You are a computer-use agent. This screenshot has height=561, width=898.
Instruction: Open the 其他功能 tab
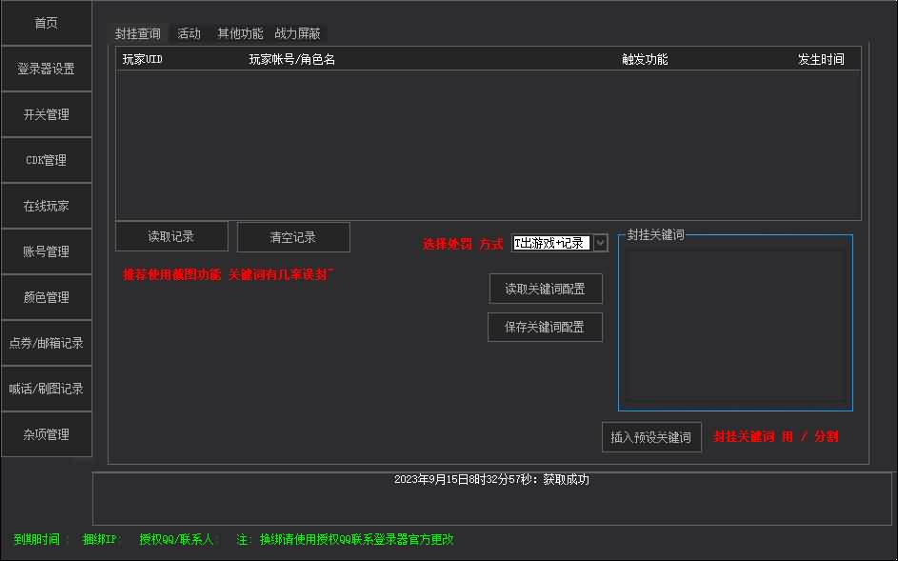point(239,32)
